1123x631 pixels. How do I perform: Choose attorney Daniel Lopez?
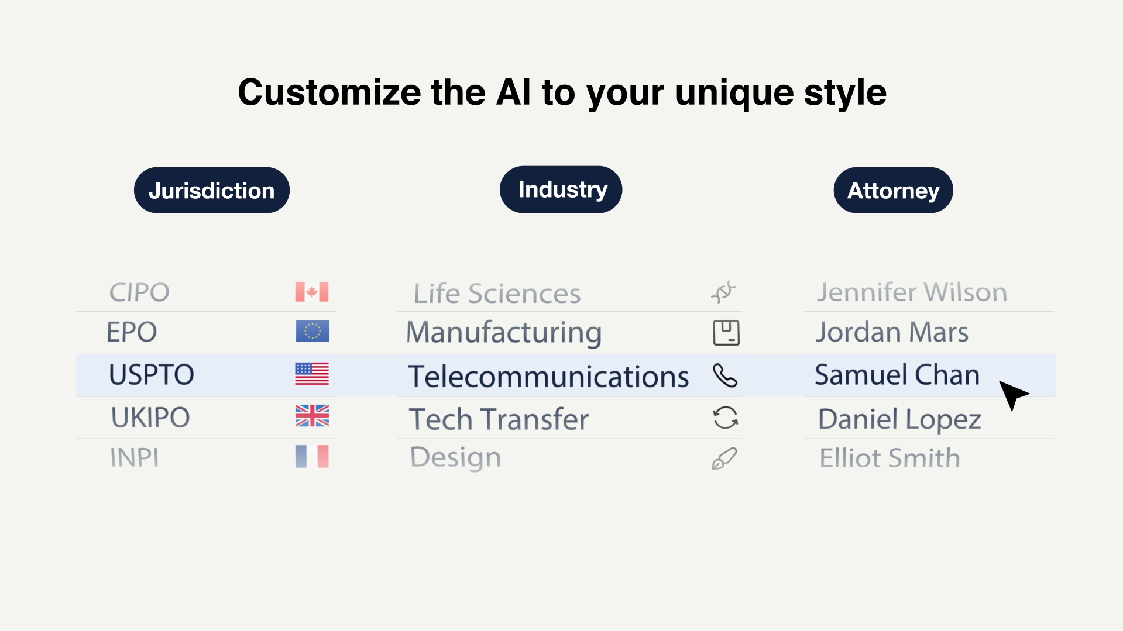point(899,419)
